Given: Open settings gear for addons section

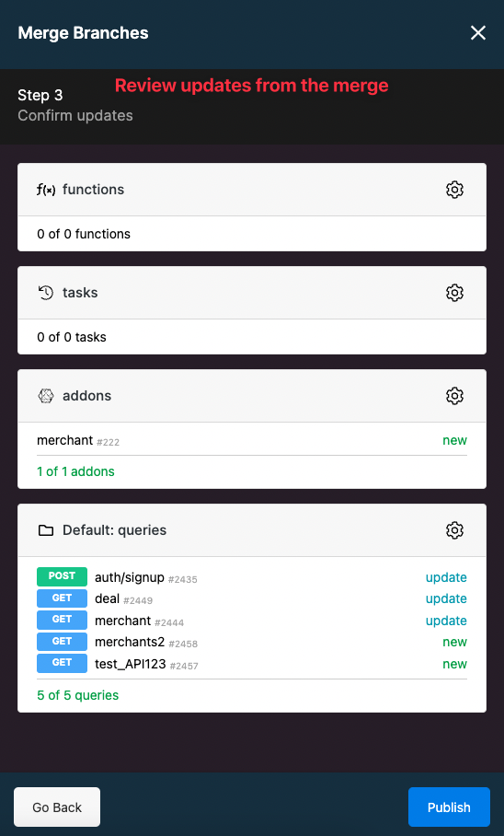Looking at the screenshot, I should click(x=454, y=396).
